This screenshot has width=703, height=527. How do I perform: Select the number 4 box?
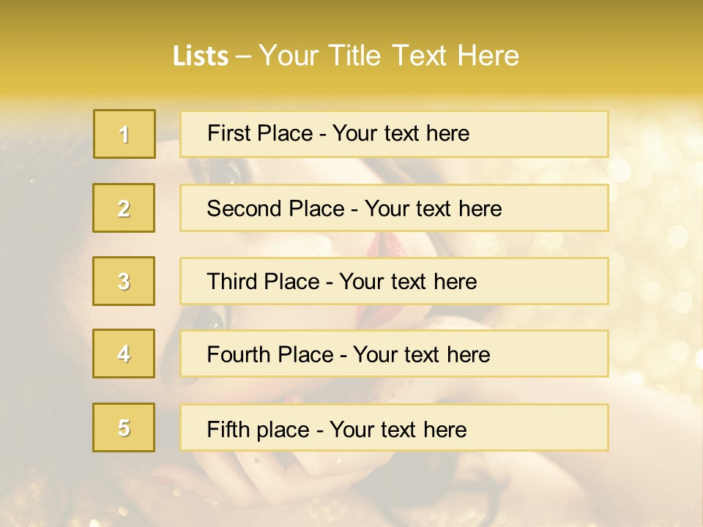(124, 354)
